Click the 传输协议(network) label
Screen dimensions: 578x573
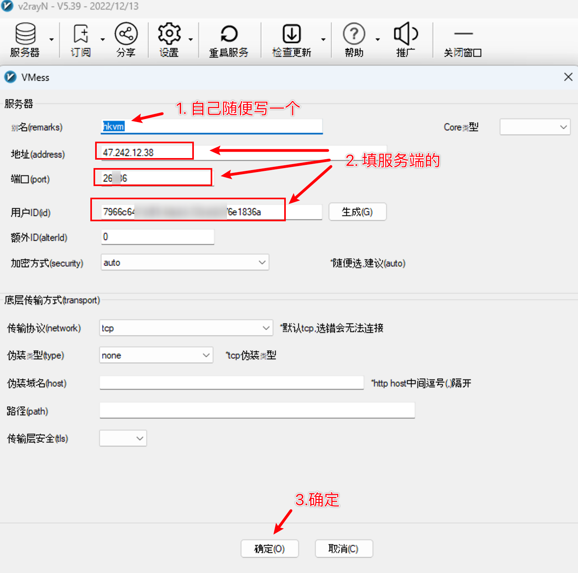[44, 328]
